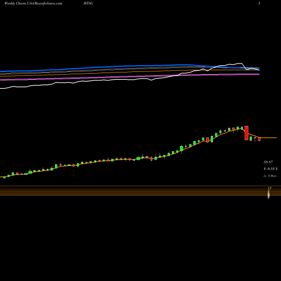Click the flat orange line extending past last candle
Image resolution: width=281 pixels, height=281 pixels.
tap(269, 138)
